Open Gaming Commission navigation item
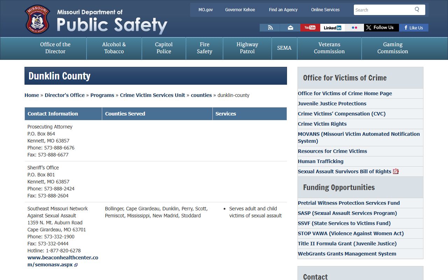The image size is (448, 280). click(x=393, y=48)
